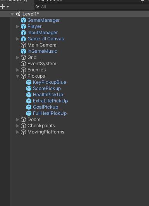Click the KeyPickupBlue prefab icon
This screenshot has width=149, height=206.
click(x=29, y=82)
